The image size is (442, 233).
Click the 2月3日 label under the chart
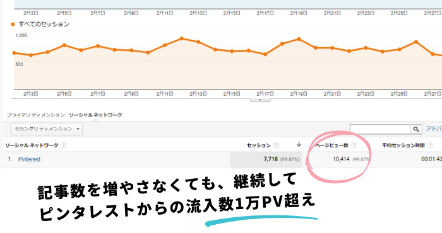(x=31, y=94)
